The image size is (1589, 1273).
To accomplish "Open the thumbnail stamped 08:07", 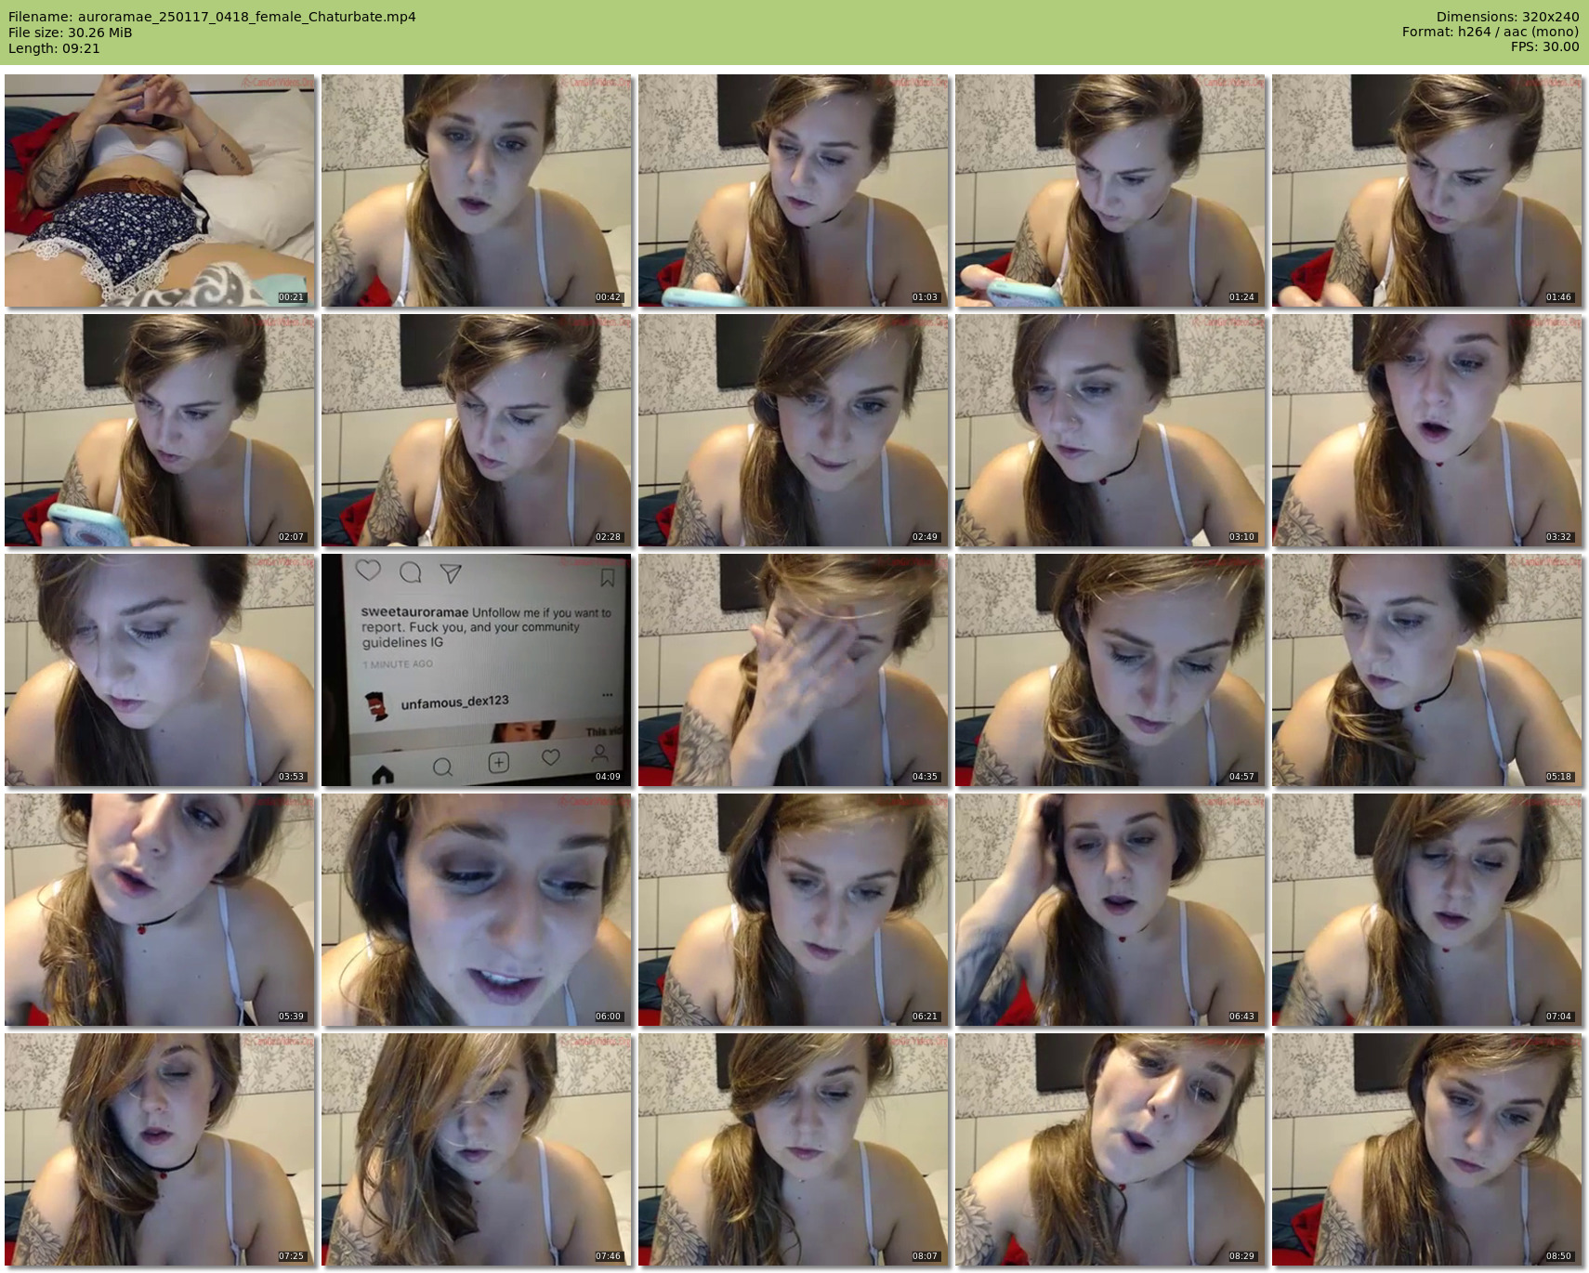I will coord(794,1149).
